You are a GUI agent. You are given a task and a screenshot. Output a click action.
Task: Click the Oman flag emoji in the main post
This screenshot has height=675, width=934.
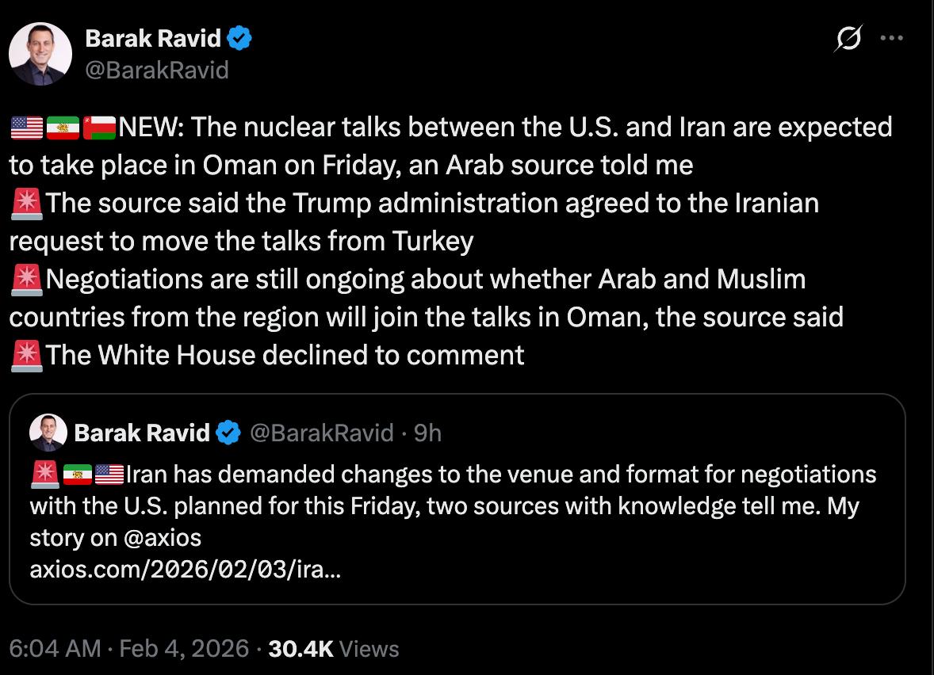point(99,127)
